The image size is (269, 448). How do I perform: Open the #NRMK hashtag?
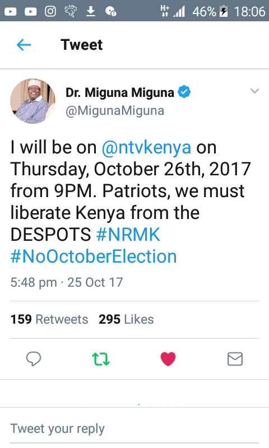click(x=128, y=234)
